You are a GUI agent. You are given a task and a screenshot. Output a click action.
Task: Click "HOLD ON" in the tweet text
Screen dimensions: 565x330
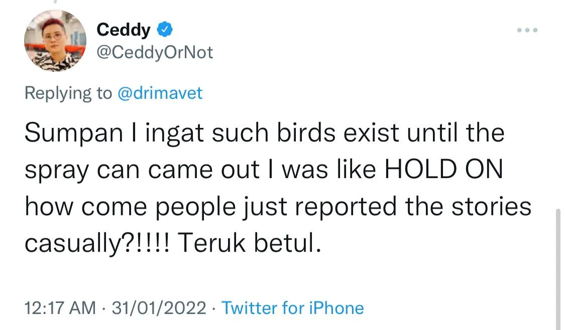(443, 171)
